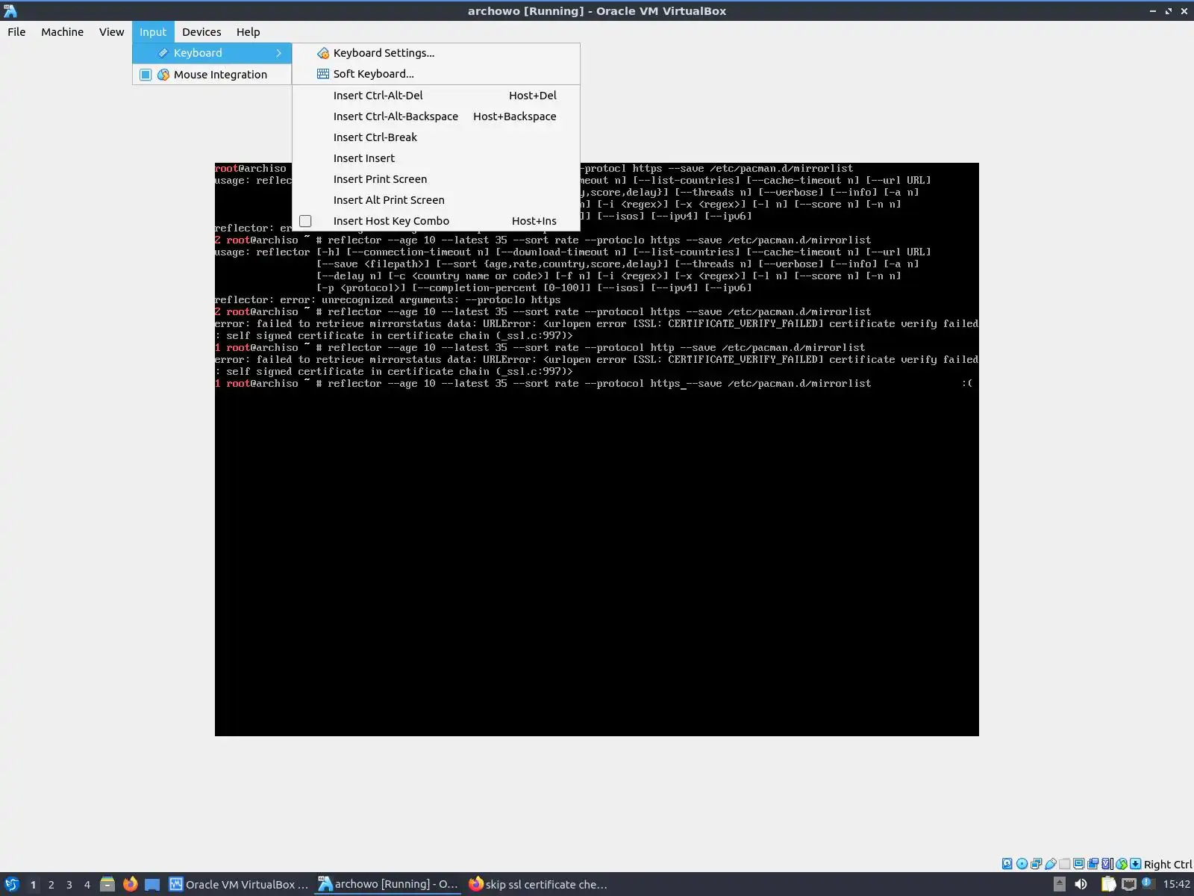The height and width of the screenshot is (896, 1194).
Task: Click the mouse integration status icon
Action: (1122, 864)
